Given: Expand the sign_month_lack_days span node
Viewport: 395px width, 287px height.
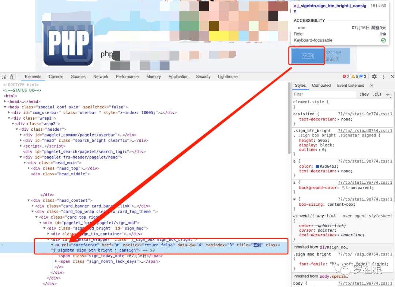Looking at the screenshot, I should click(56, 261).
